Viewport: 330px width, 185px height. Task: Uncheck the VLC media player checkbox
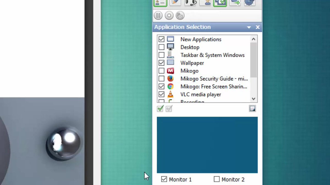161,95
